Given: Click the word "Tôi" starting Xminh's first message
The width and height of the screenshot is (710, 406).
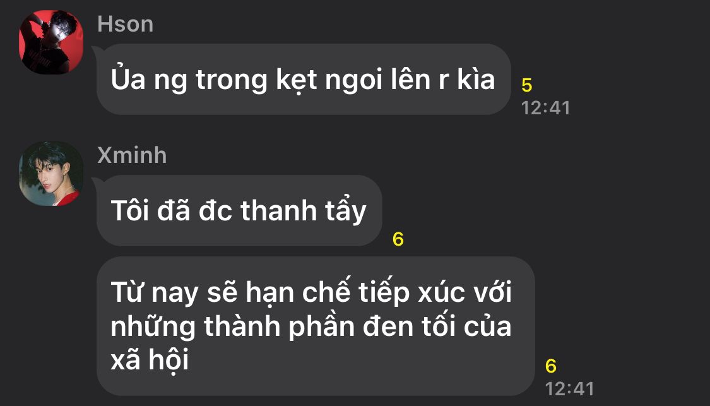Looking at the screenshot, I should click(130, 211).
